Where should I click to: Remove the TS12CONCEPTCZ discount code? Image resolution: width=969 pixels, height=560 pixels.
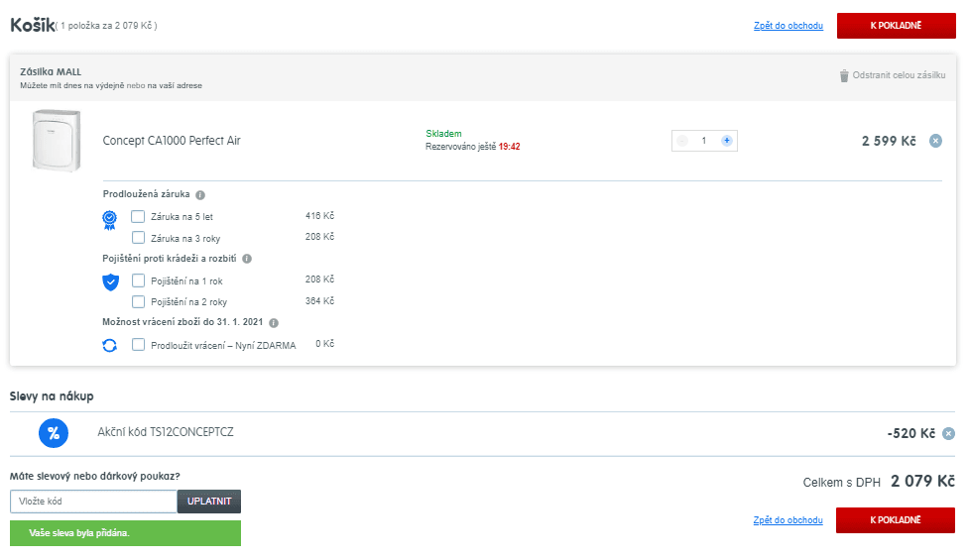[948, 433]
